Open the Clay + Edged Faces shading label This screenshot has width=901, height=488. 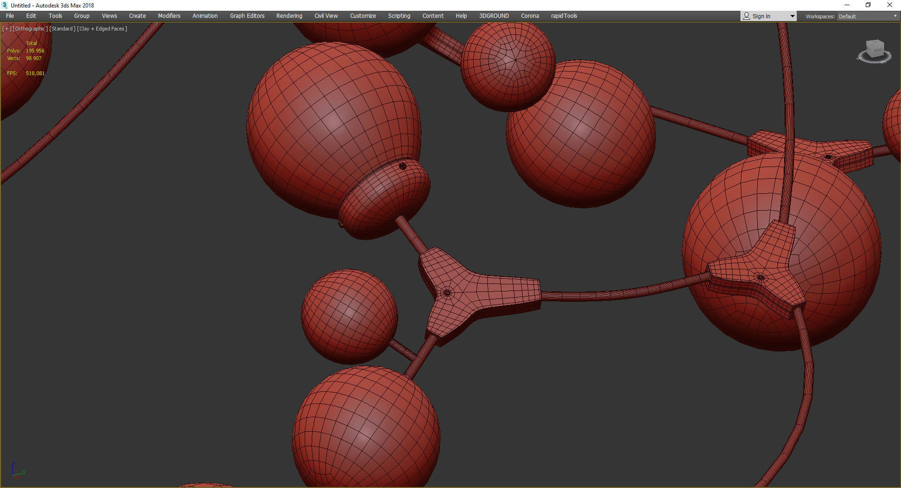click(102, 29)
